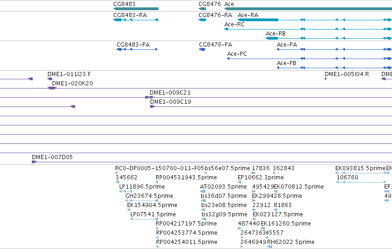Viewport: 392px width, 249px height.
Task: Select the RP004217197.5prime EST label
Action: pos(186,224)
